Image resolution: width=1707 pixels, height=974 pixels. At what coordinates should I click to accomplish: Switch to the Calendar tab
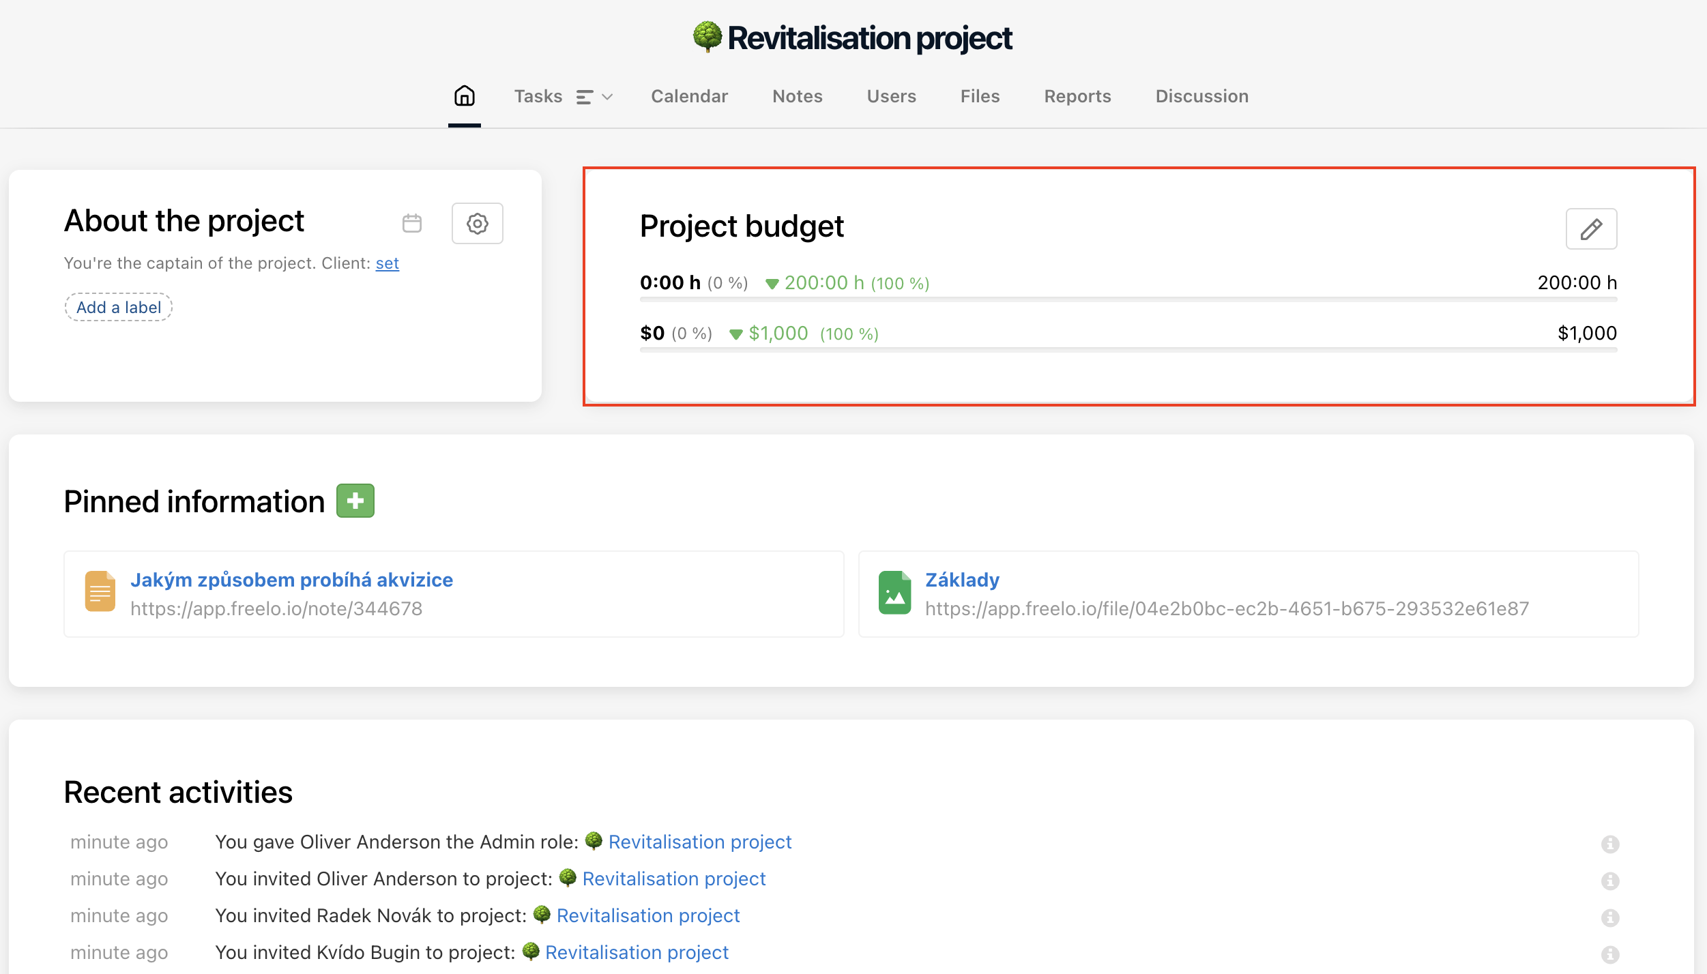click(x=689, y=96)
